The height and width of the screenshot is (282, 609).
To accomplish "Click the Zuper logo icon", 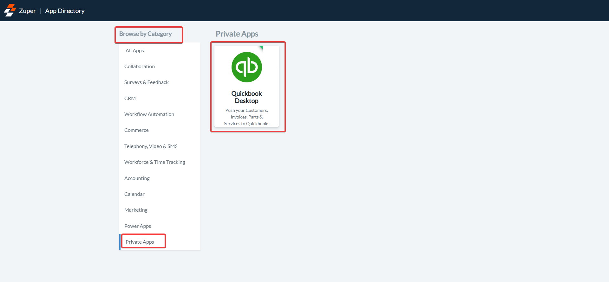I will (x=10, y=10).
